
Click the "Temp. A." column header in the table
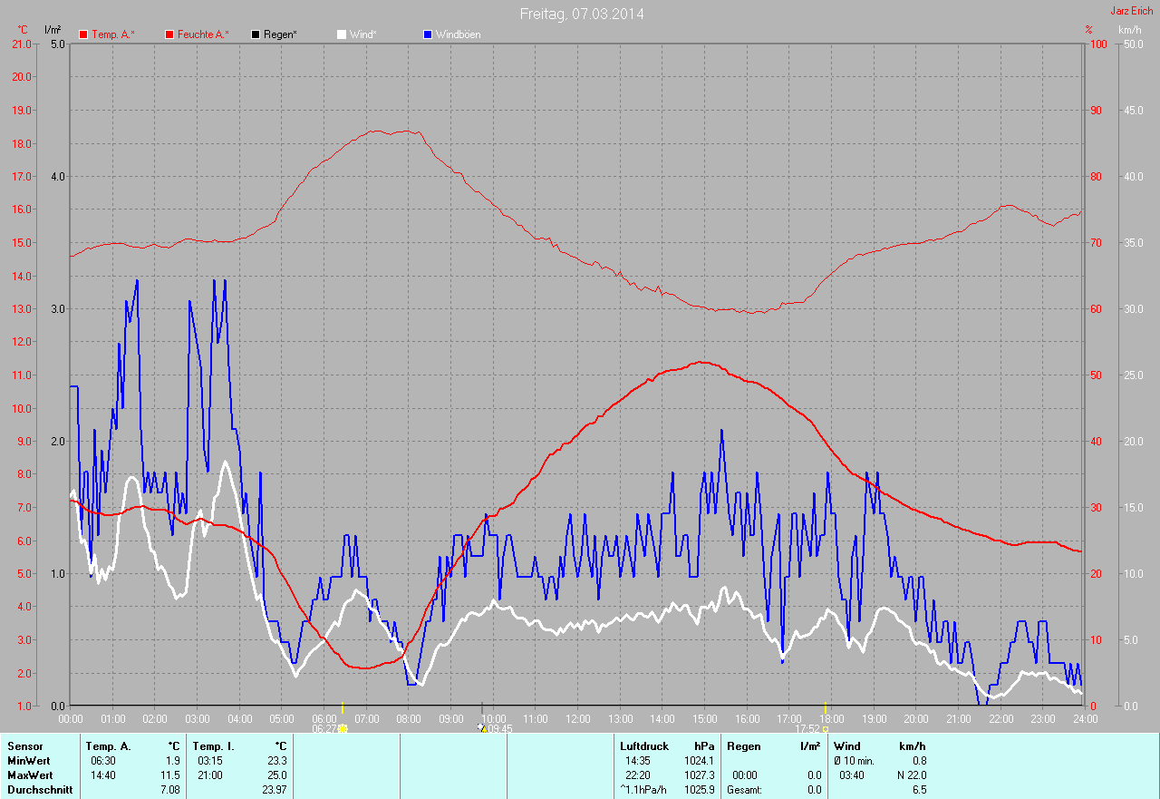(108, 746)
